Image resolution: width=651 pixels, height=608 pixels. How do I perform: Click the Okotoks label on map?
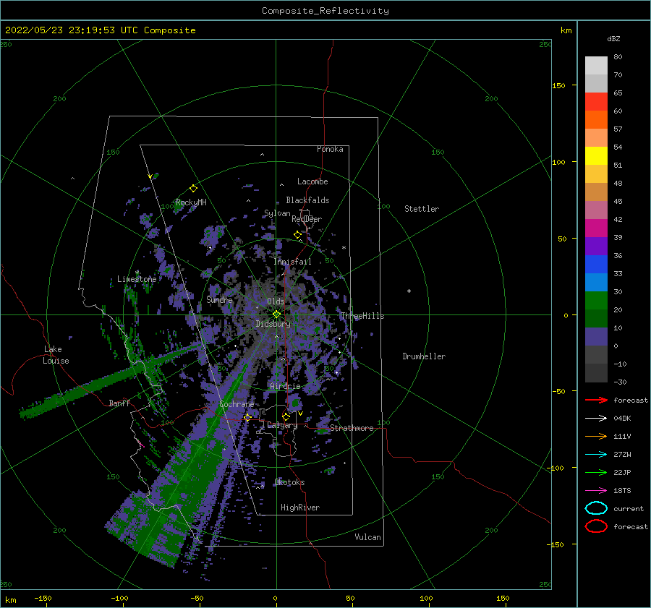click(289, 482)
